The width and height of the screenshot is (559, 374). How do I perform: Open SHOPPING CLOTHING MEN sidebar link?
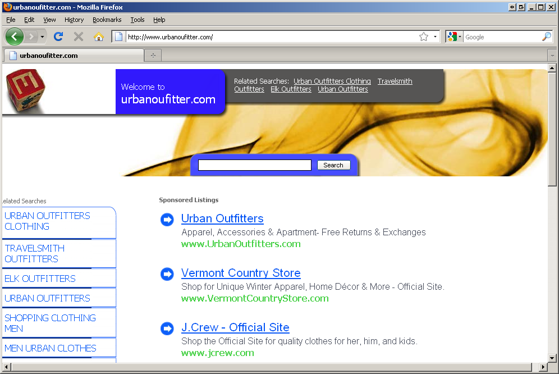tap(50, 323)
